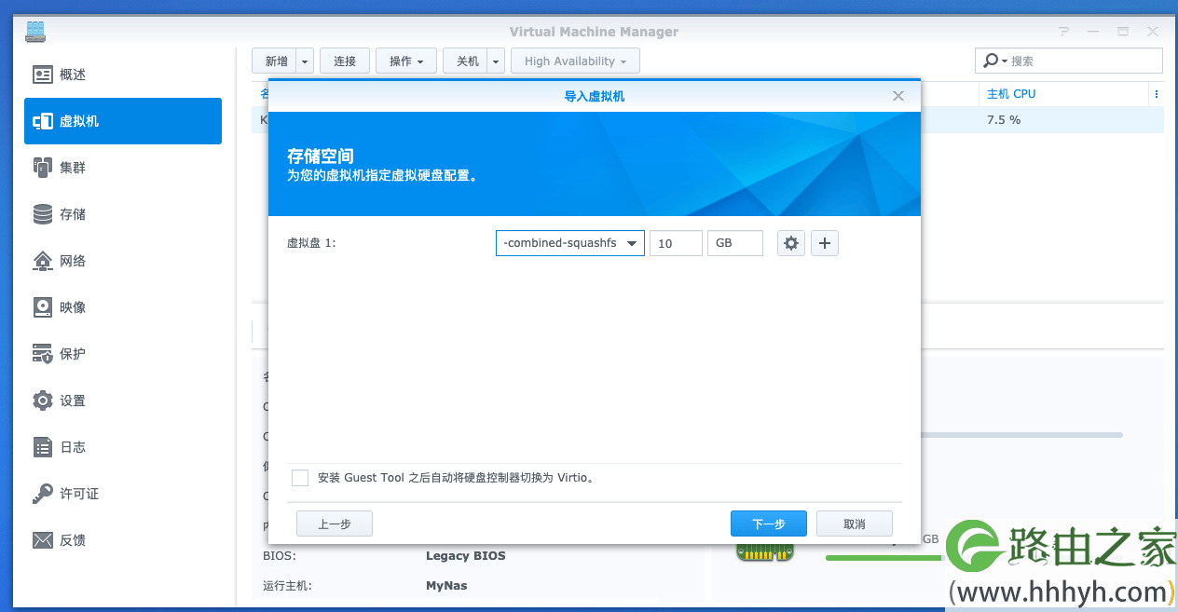The width and height of the screenshot is (1178, 612).
Task: Open the 操作 dropdown menu
Action: pos(406,61)
